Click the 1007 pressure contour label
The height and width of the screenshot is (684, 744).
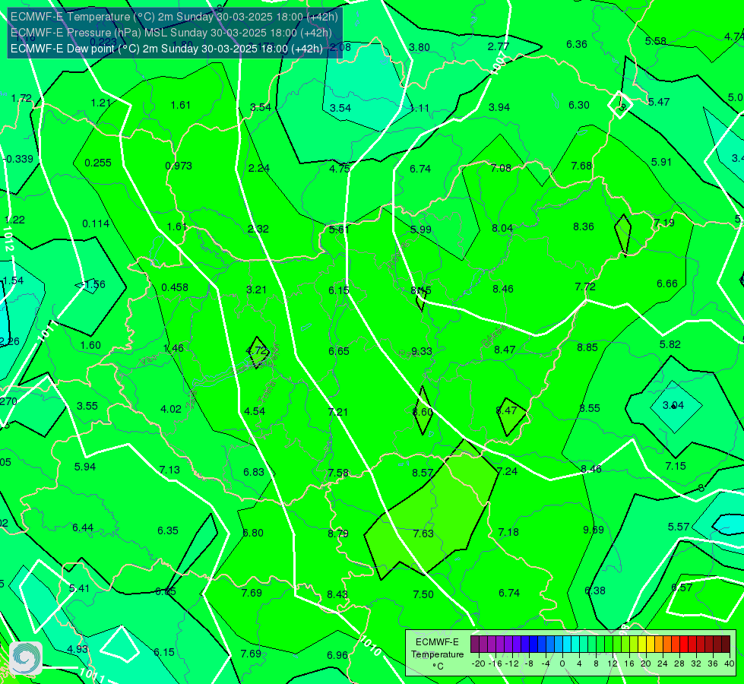(499, 64)
